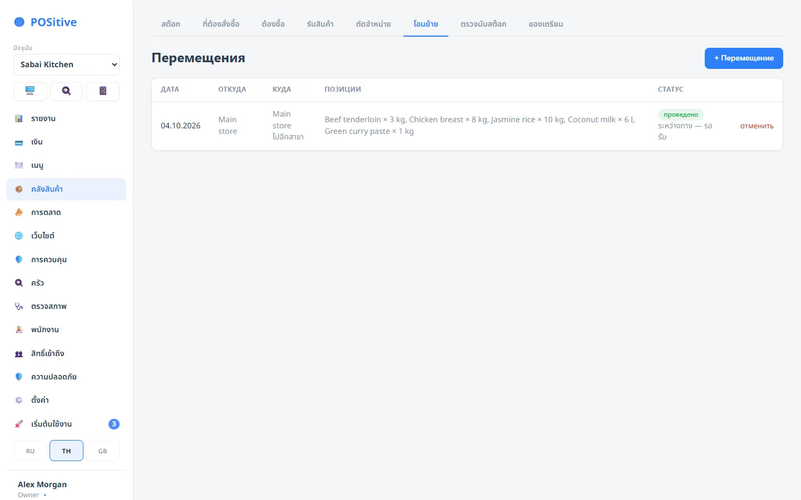Open the รับสินค้า tab
This screenshot has width=801, height=500.
pyautogui.click(x=320, y=24)
